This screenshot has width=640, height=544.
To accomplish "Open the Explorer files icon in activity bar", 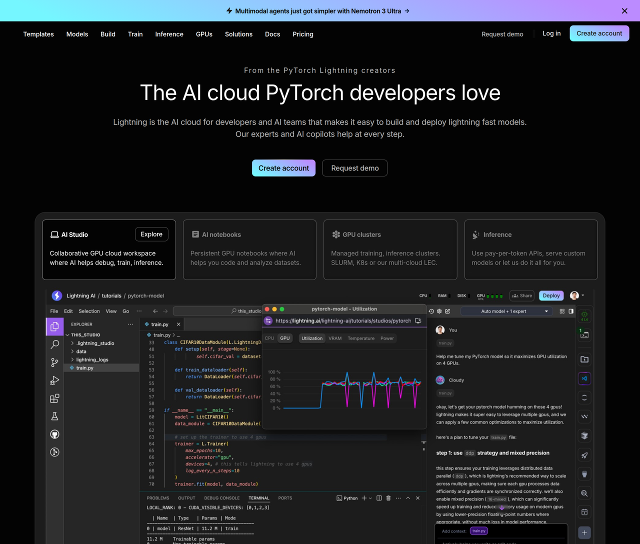I will point(54,326).
